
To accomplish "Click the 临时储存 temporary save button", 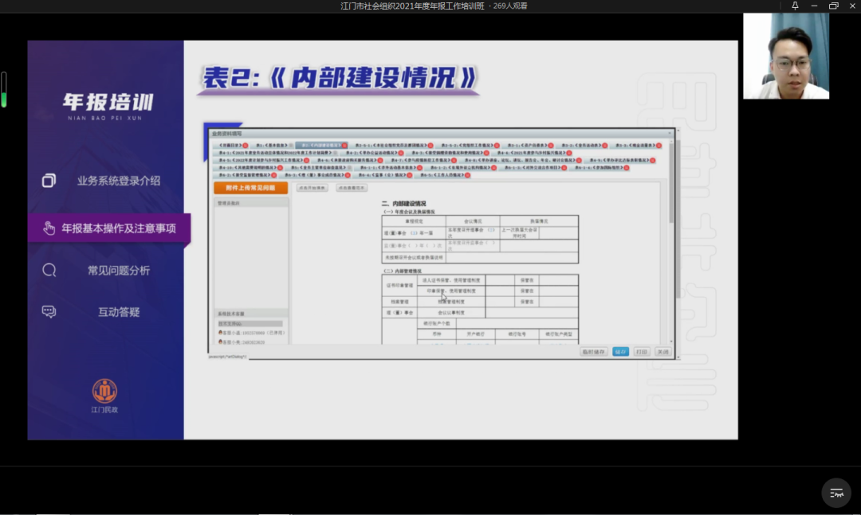I will [x=593, y=350].
